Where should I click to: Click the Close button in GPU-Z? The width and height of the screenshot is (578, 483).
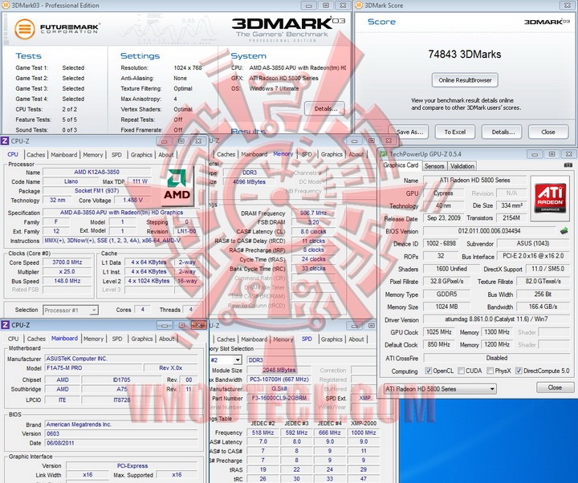(x=556, y=388)
